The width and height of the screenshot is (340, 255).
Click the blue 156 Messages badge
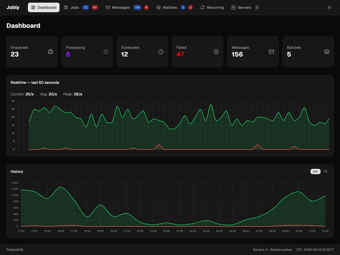(137, 7)
